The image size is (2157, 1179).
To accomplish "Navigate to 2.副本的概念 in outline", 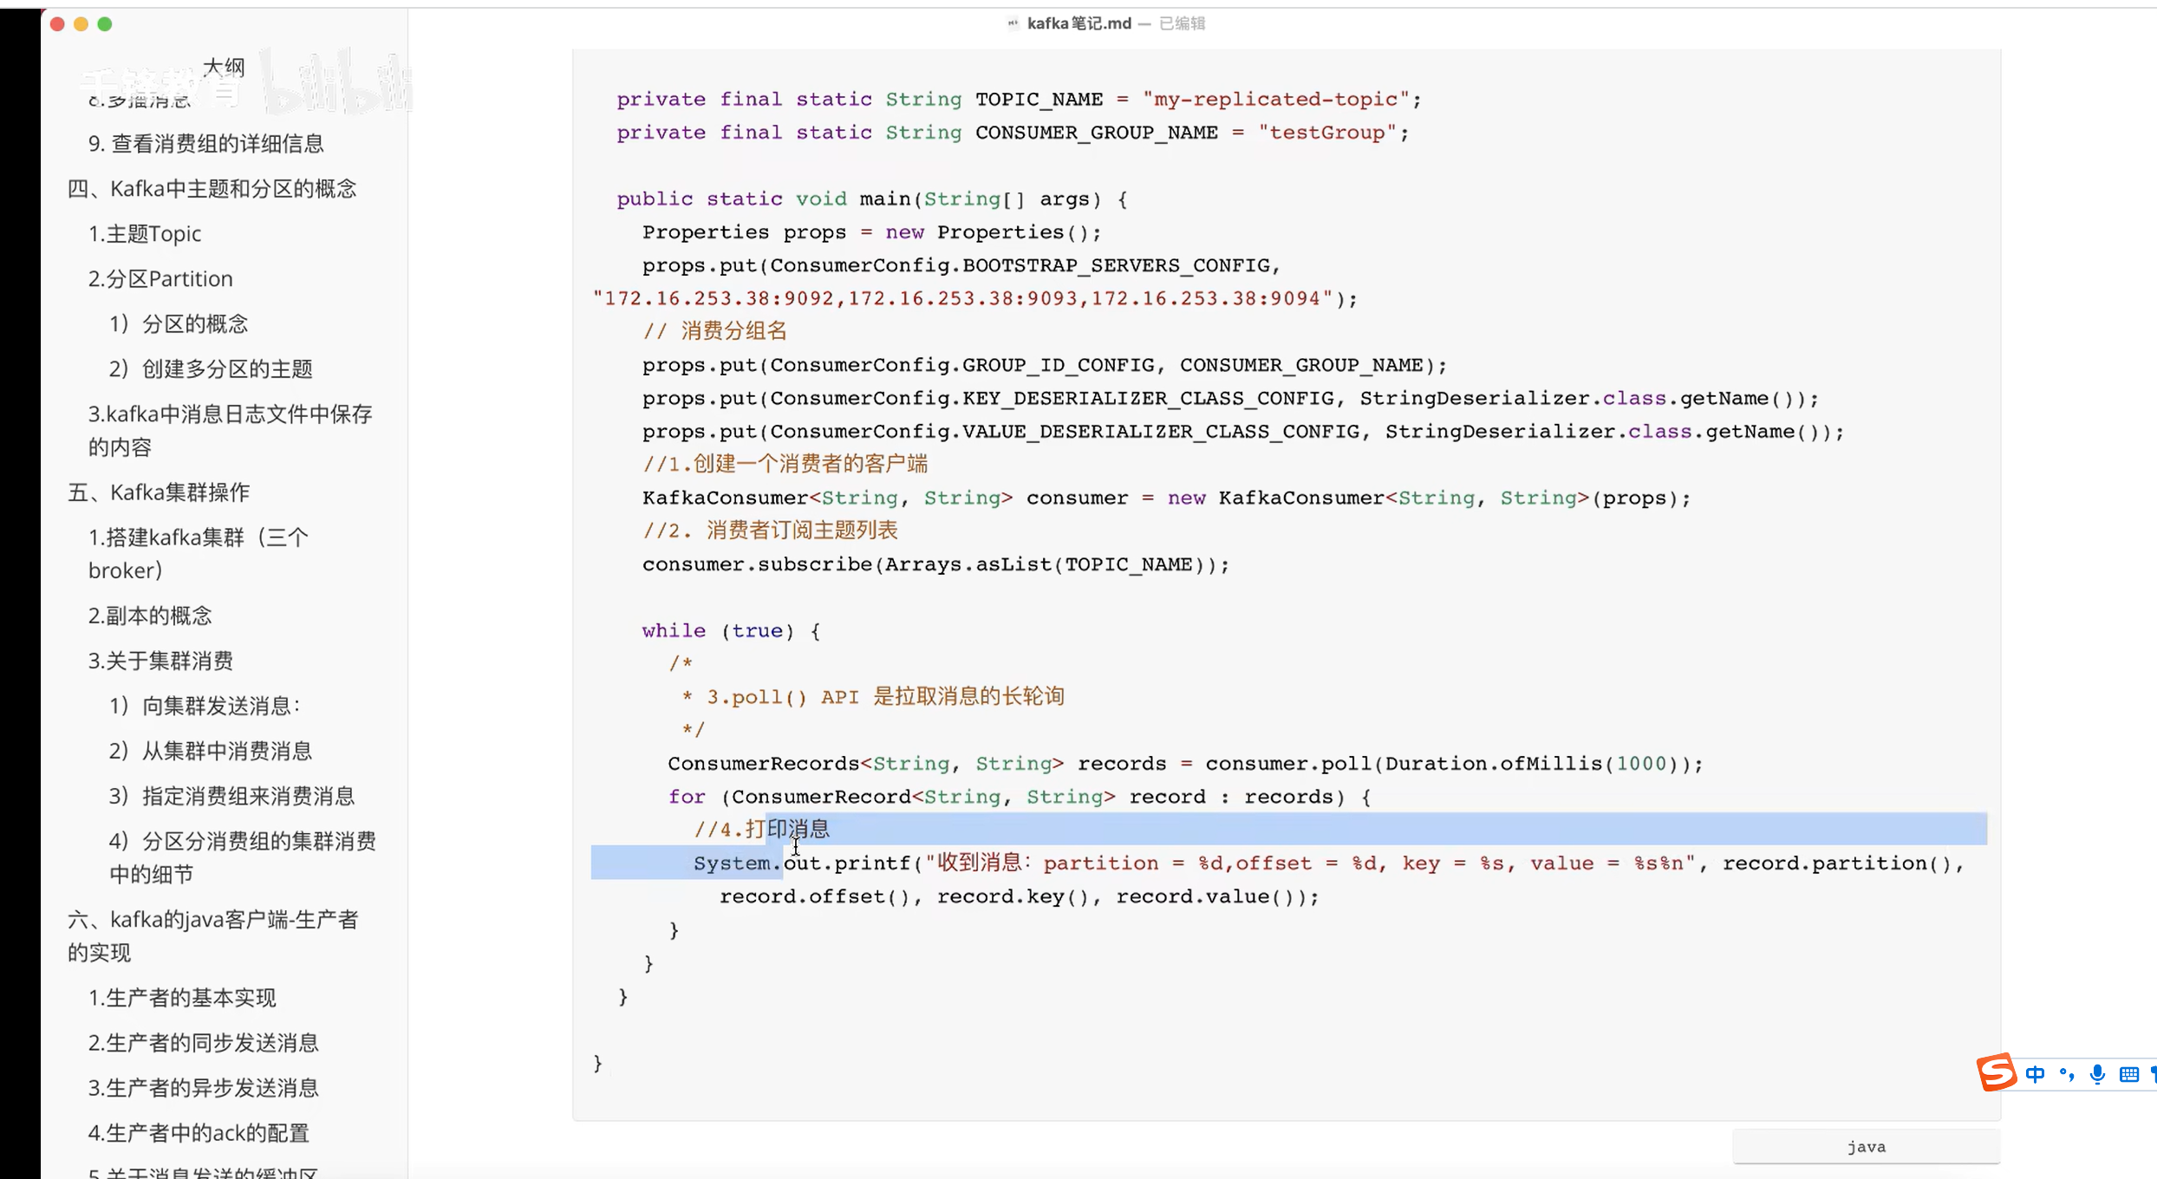I will 150,616.
